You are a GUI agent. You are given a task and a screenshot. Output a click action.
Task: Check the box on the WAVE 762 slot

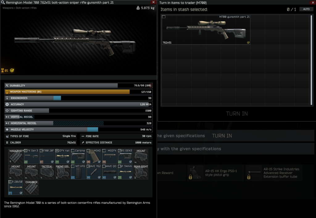88,166
